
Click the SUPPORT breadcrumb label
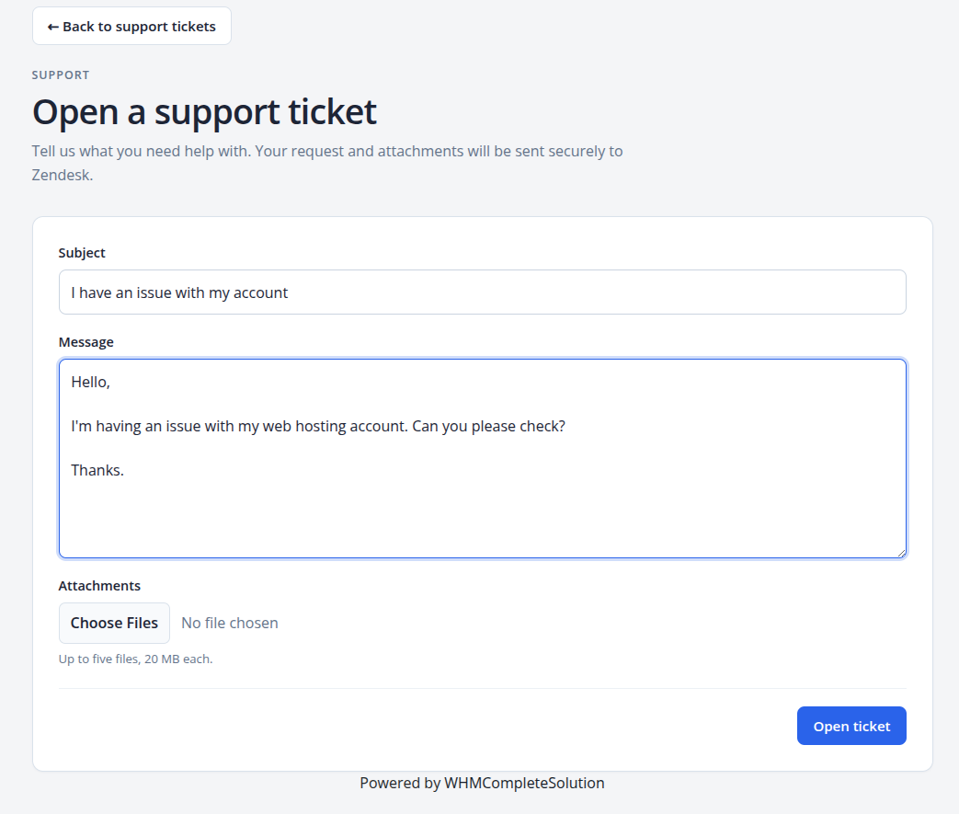pyautogui.click(x=61, y=75)
